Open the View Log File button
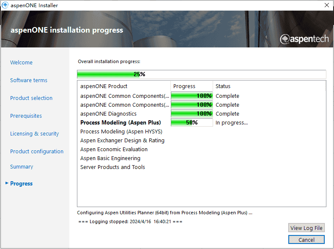 point(307,228)
